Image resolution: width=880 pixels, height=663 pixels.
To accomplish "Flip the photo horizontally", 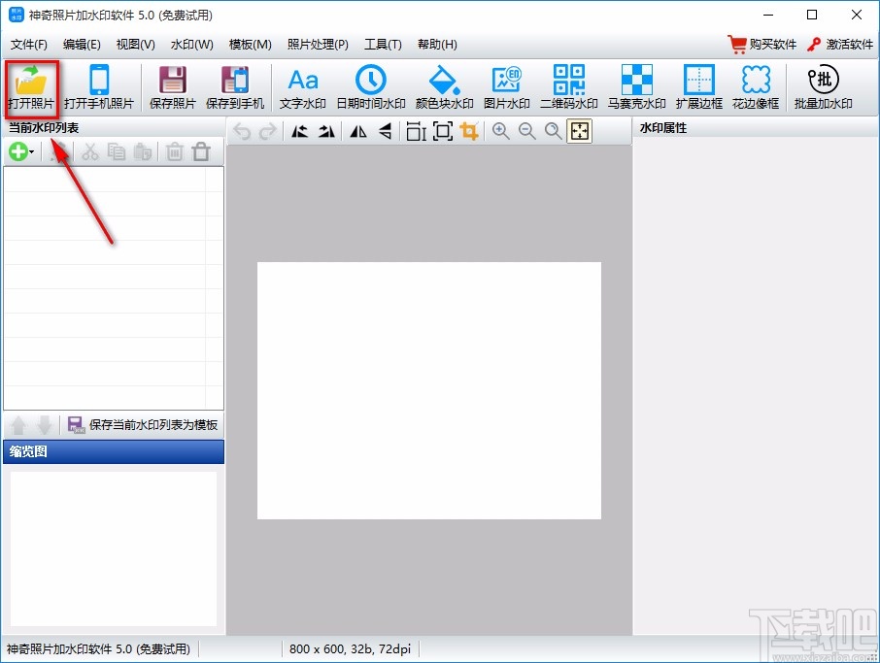I will [x=358, y=131].
